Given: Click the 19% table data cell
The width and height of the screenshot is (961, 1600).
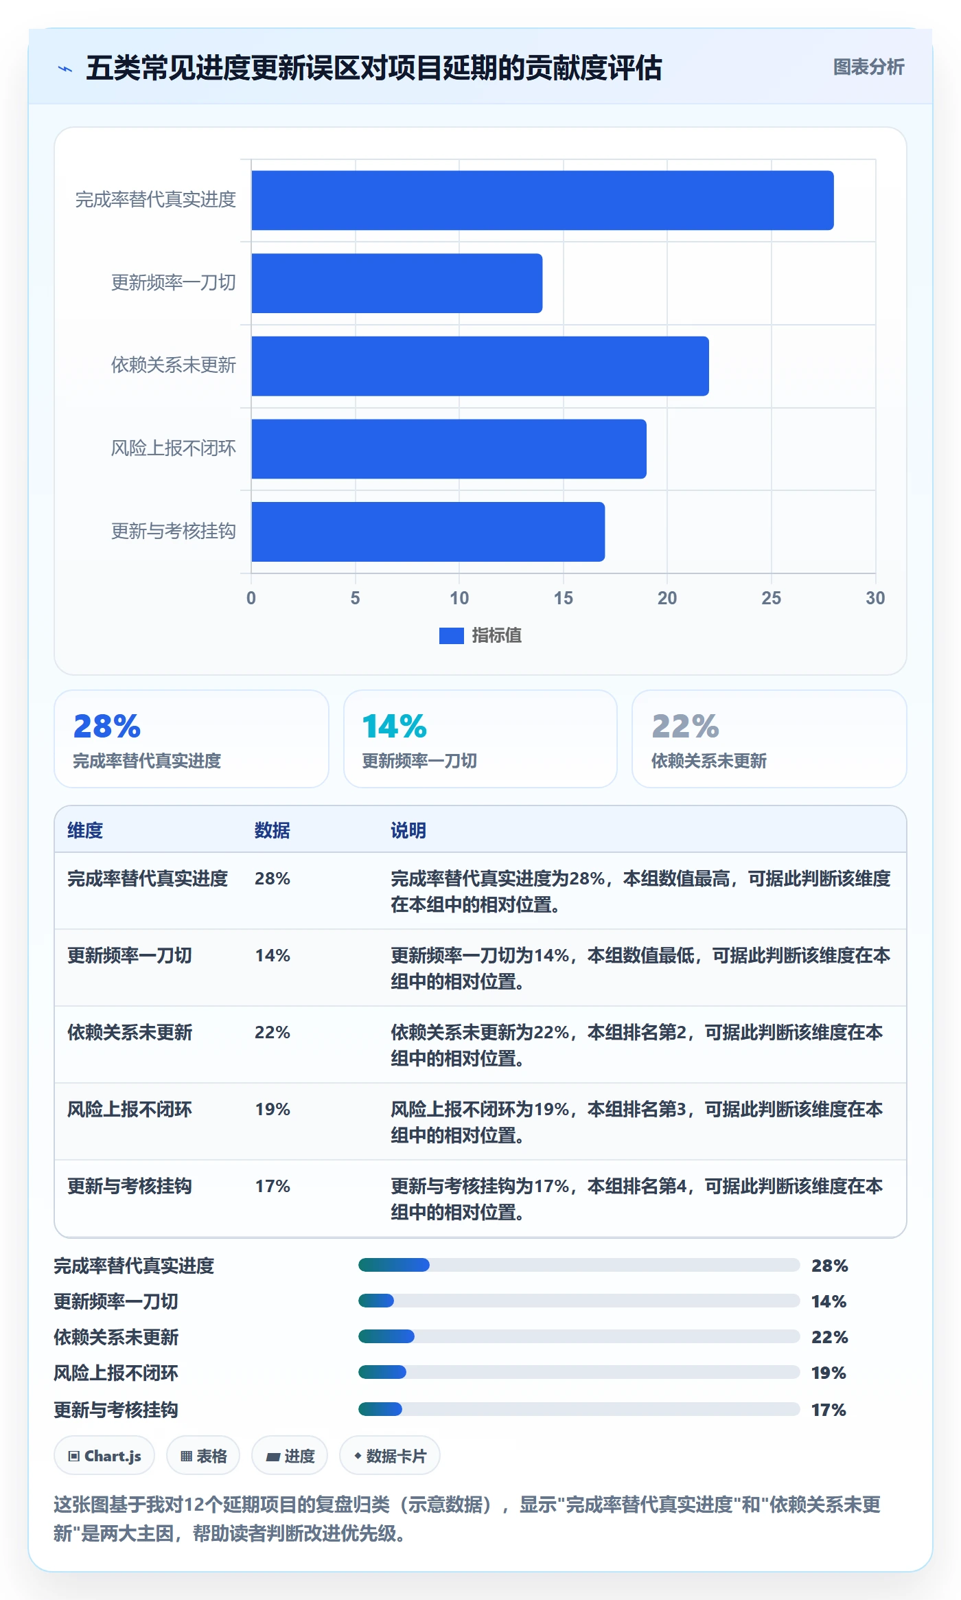Looking at the screenshot, I should pyautogui.click(x=273, y=1109).
